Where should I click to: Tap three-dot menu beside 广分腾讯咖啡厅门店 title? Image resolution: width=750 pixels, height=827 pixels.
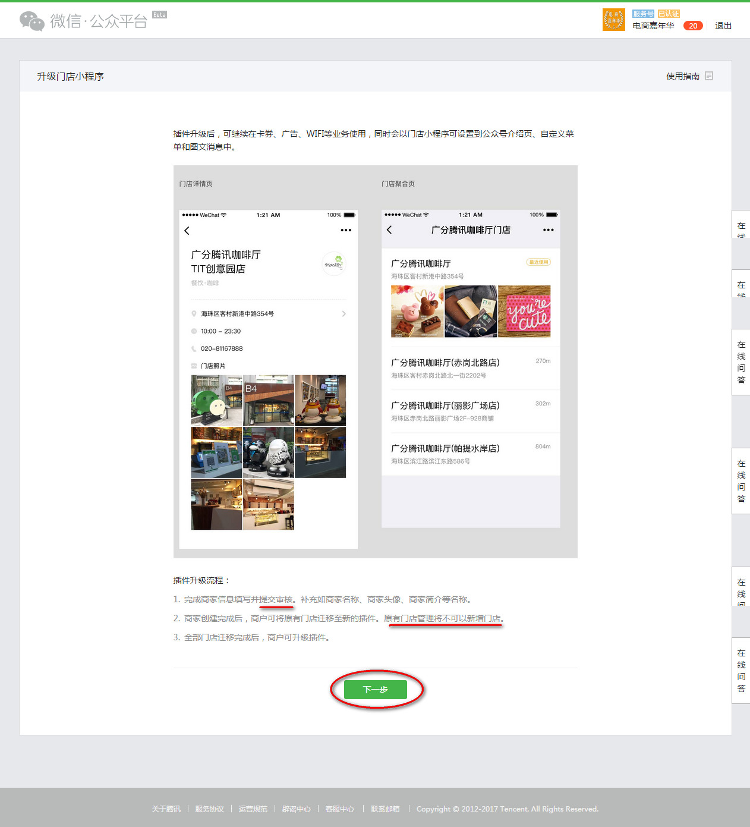[x=549, y=230]
